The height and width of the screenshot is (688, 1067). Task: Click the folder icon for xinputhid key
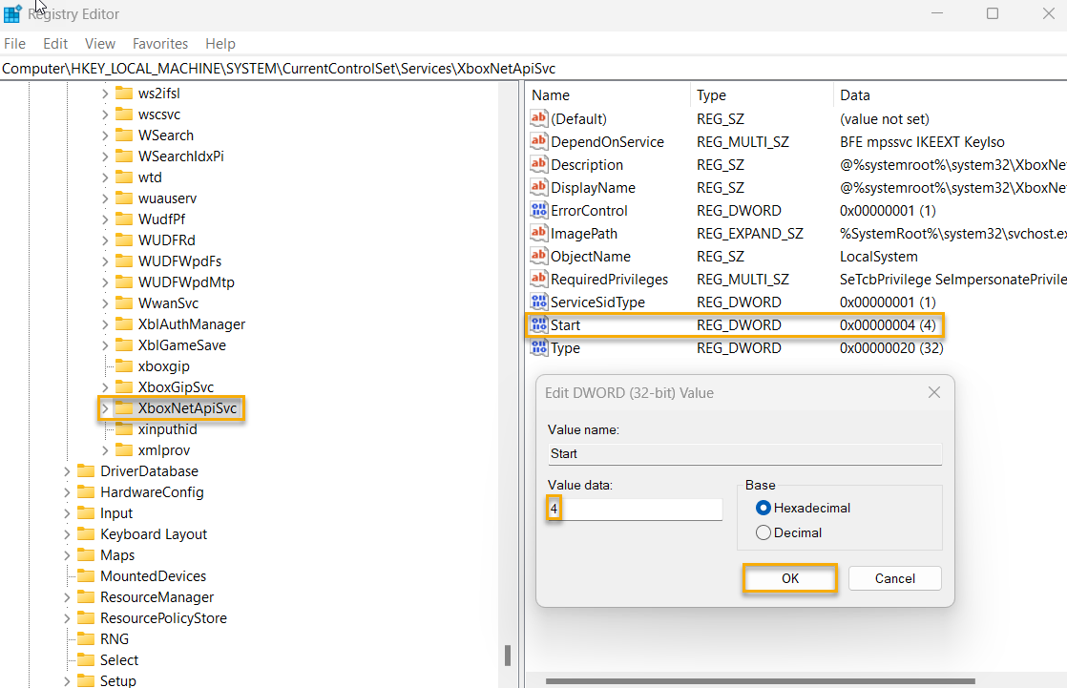point(124,428)
